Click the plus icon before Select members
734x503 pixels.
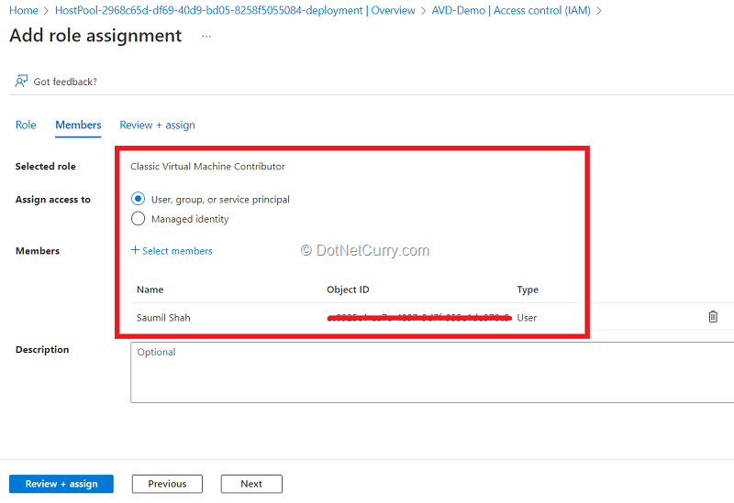tap(135, 250)
